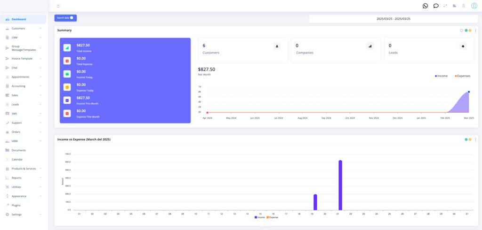Collapse the sidebar with the hamburger icon

coord(58,6)
